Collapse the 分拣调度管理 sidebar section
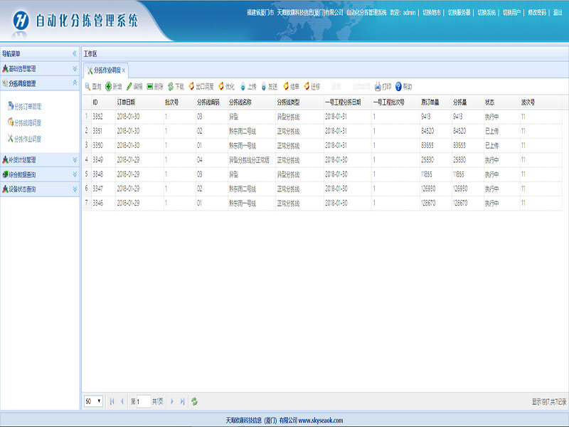This screenshot has width=569, height=427. click(x=75, y=83)
